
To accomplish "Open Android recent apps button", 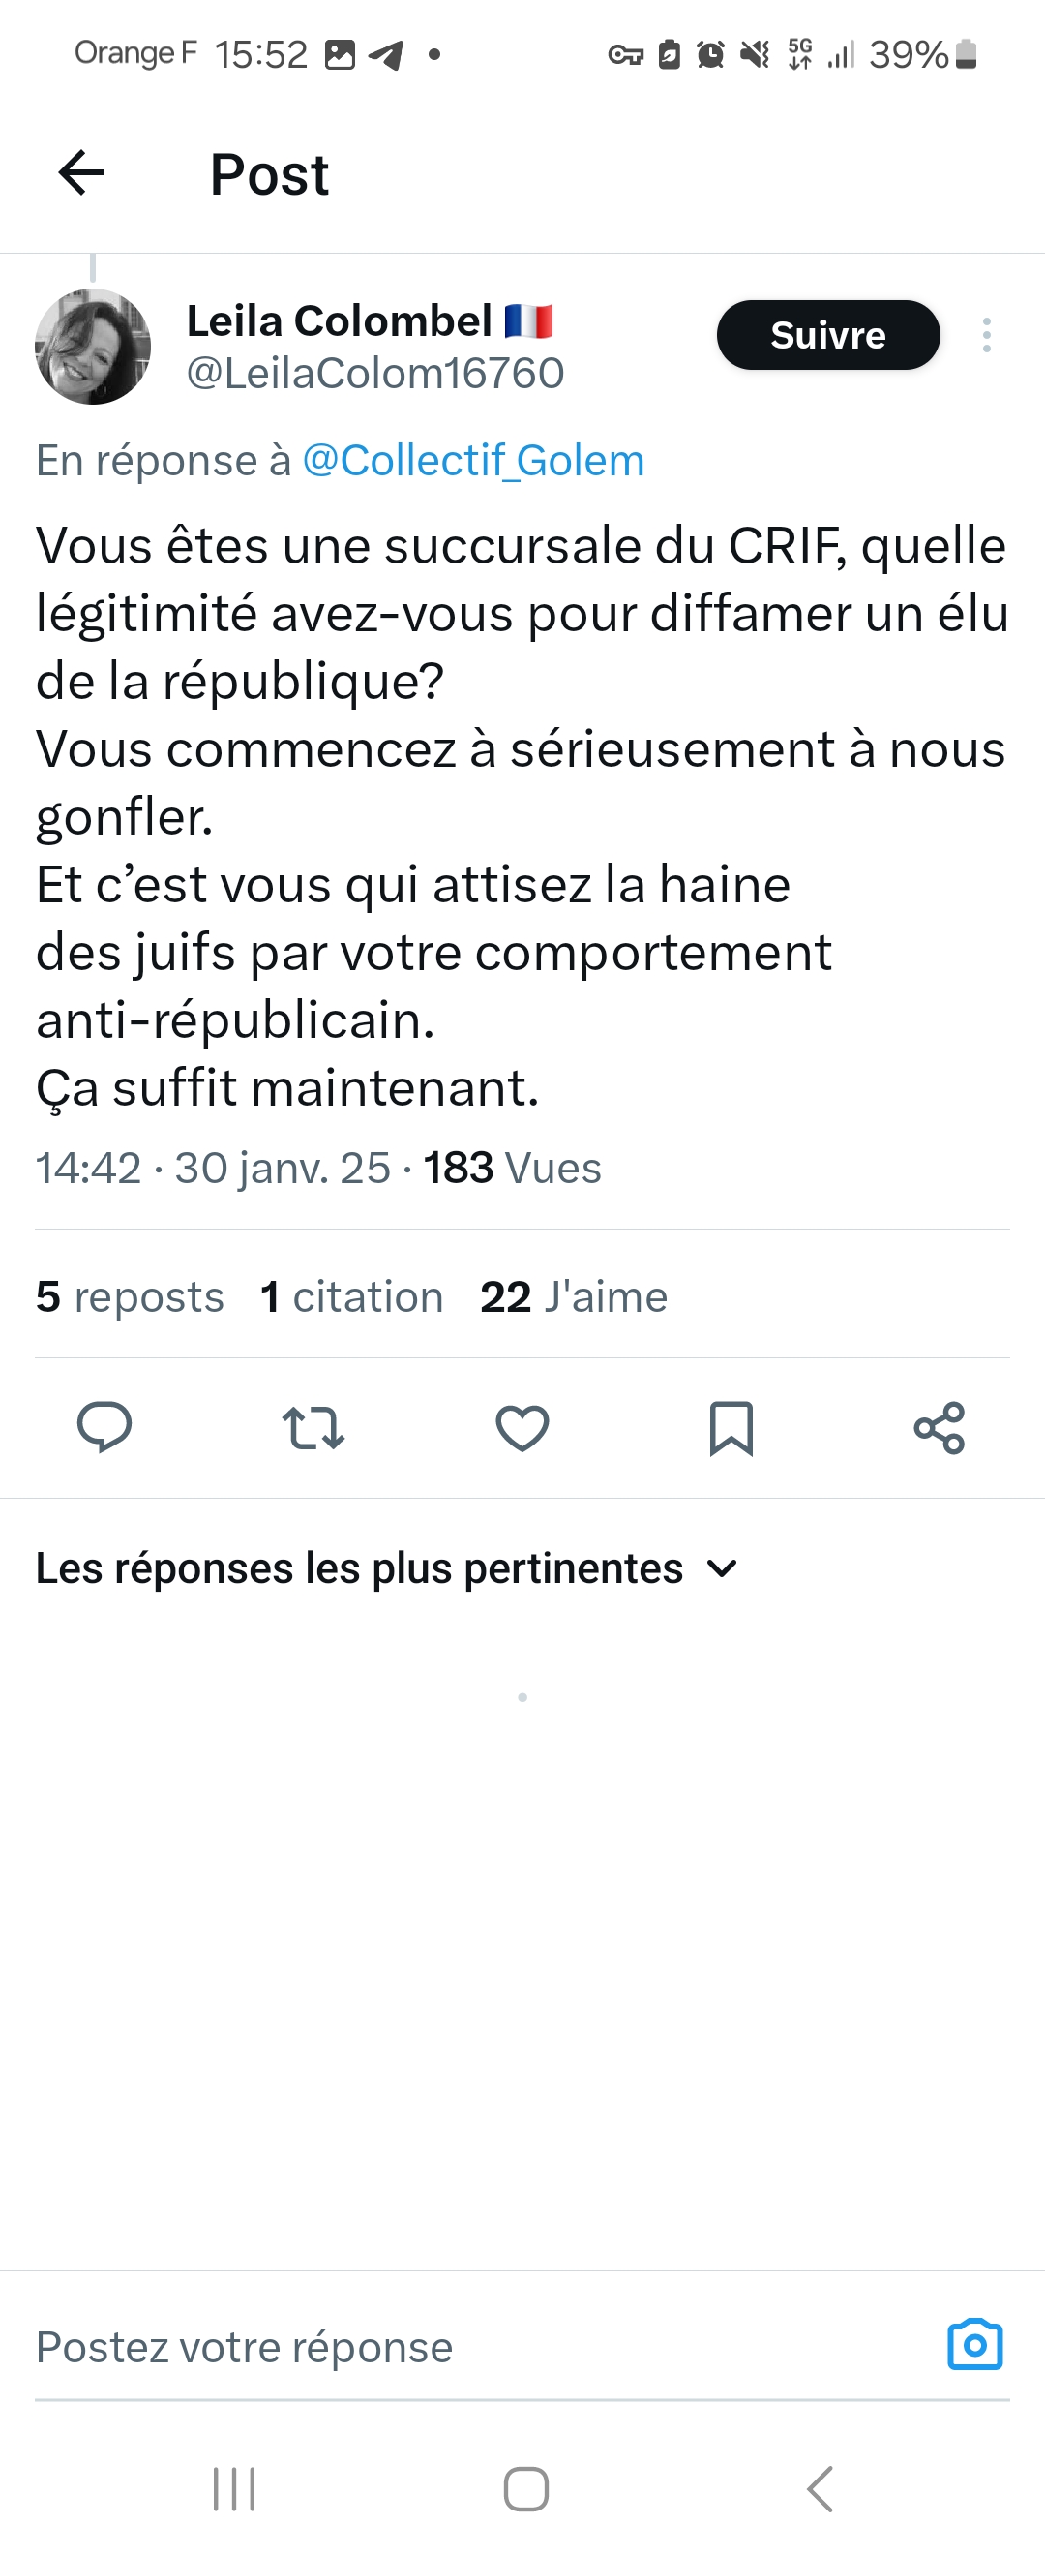I will (234, 2488).
